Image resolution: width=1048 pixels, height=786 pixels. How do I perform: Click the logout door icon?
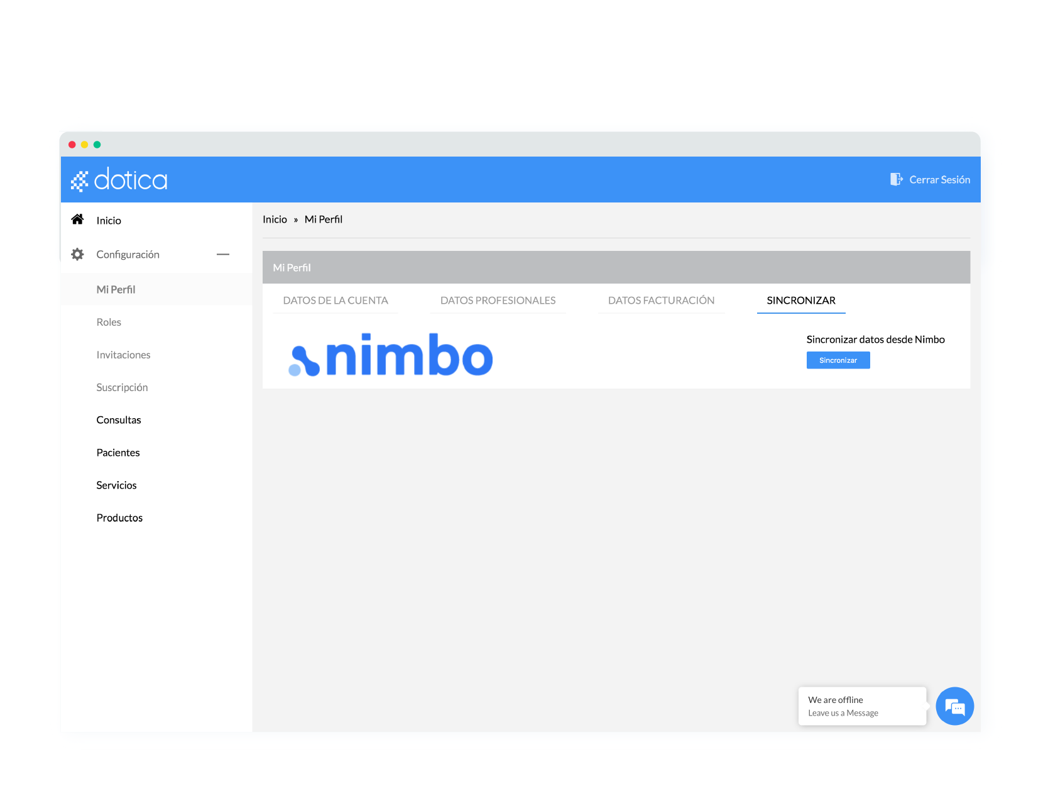pos(897,180)
